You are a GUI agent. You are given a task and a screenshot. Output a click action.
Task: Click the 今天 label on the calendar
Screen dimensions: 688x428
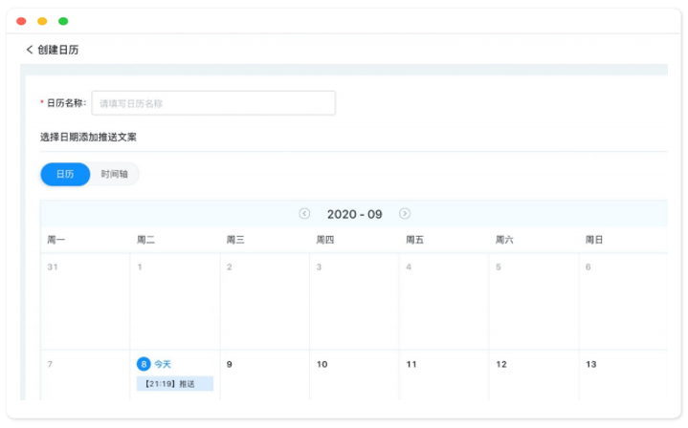coord(163,364)
